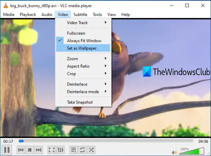Skip to next media track
The image size is (211, 156).
[39, 150]
